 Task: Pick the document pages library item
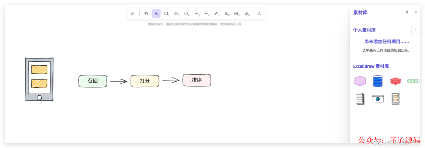pos(360,99)
